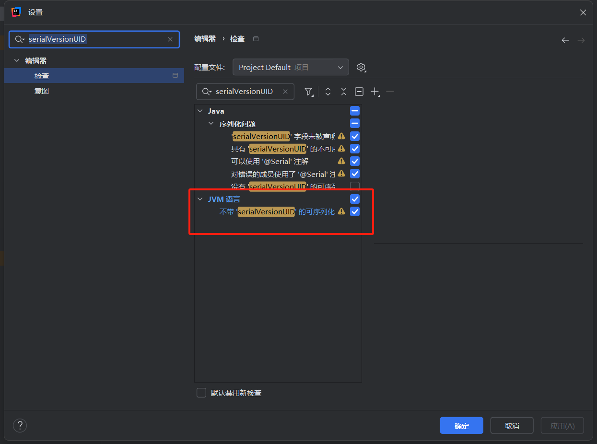Cancel the dialog with 取消 button
Viewport: 597px width, 444px height.
[512, 426]
